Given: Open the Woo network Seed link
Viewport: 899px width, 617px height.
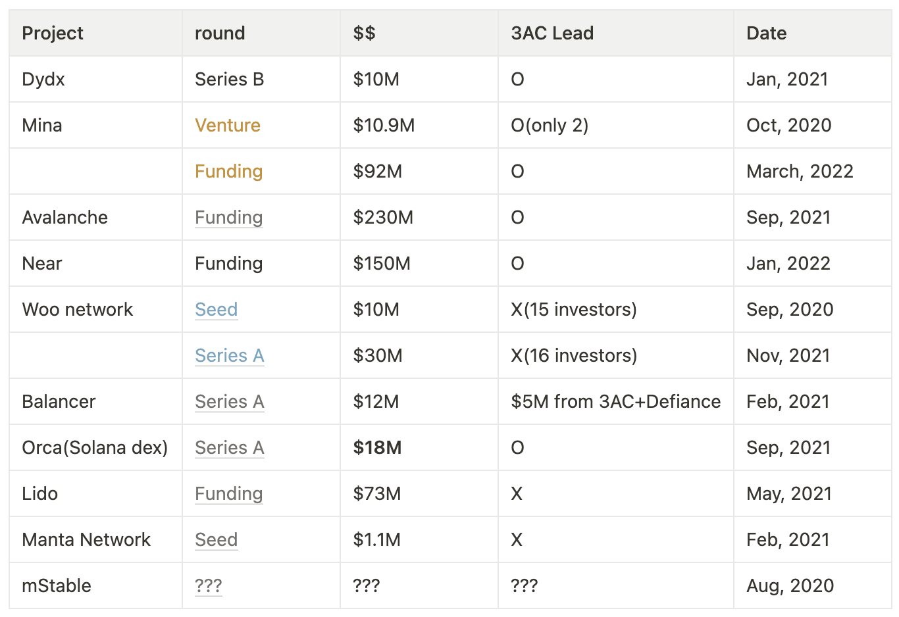Looking at the screenshot, I should click(x=216, y=309).
